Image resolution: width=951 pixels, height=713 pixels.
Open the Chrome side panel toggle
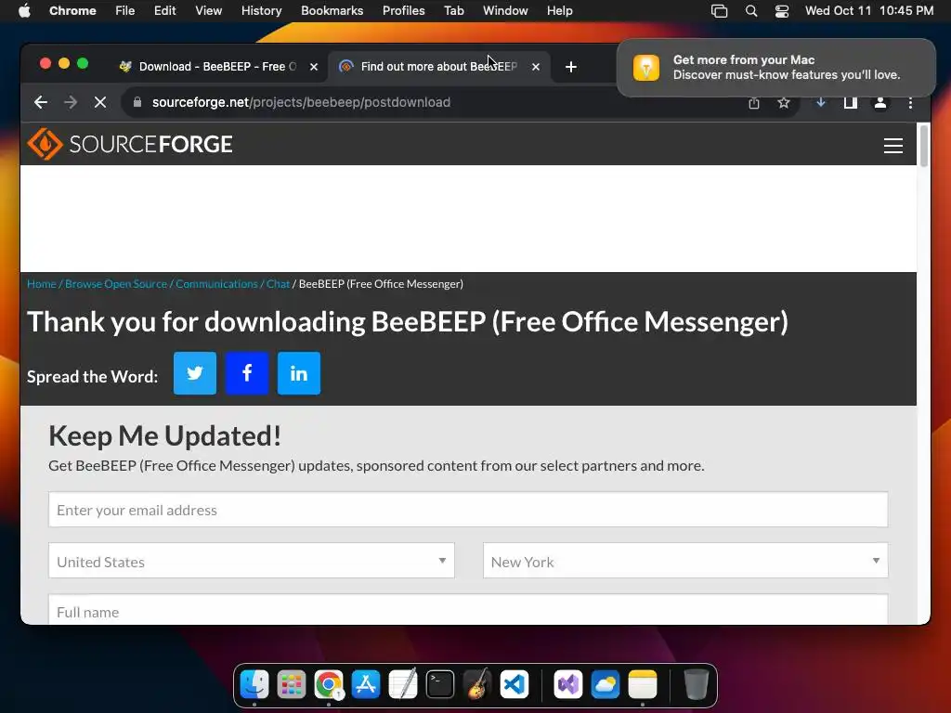click(x=851, y=102)
